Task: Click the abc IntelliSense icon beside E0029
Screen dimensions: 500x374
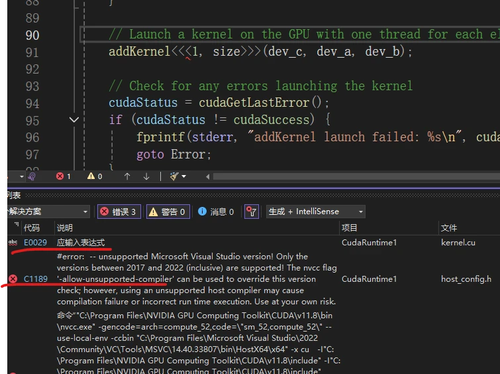Action: [x=13, y=243]
